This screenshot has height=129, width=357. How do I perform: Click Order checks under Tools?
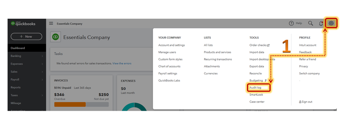tap(258, 45)
